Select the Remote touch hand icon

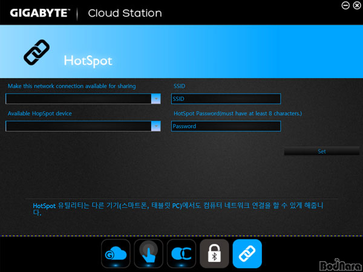click(149, 253)
